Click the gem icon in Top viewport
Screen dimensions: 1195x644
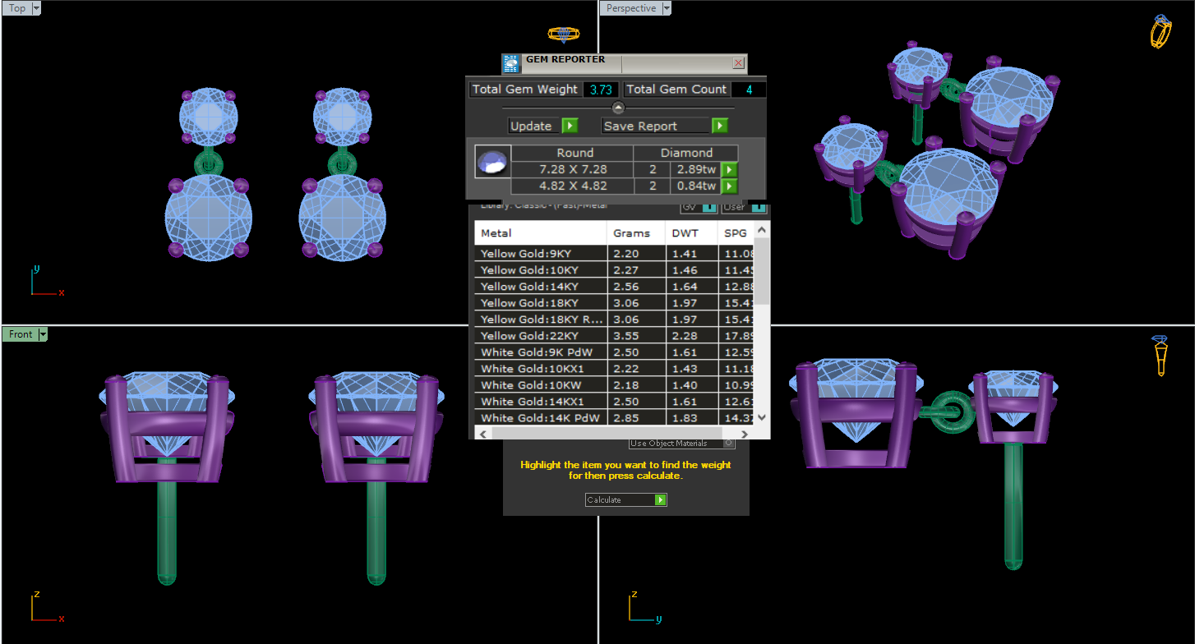(563, 34)
